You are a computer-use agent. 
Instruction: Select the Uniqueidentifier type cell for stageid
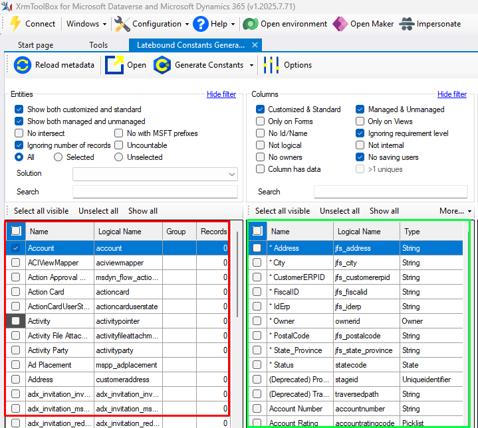point(431,380)
